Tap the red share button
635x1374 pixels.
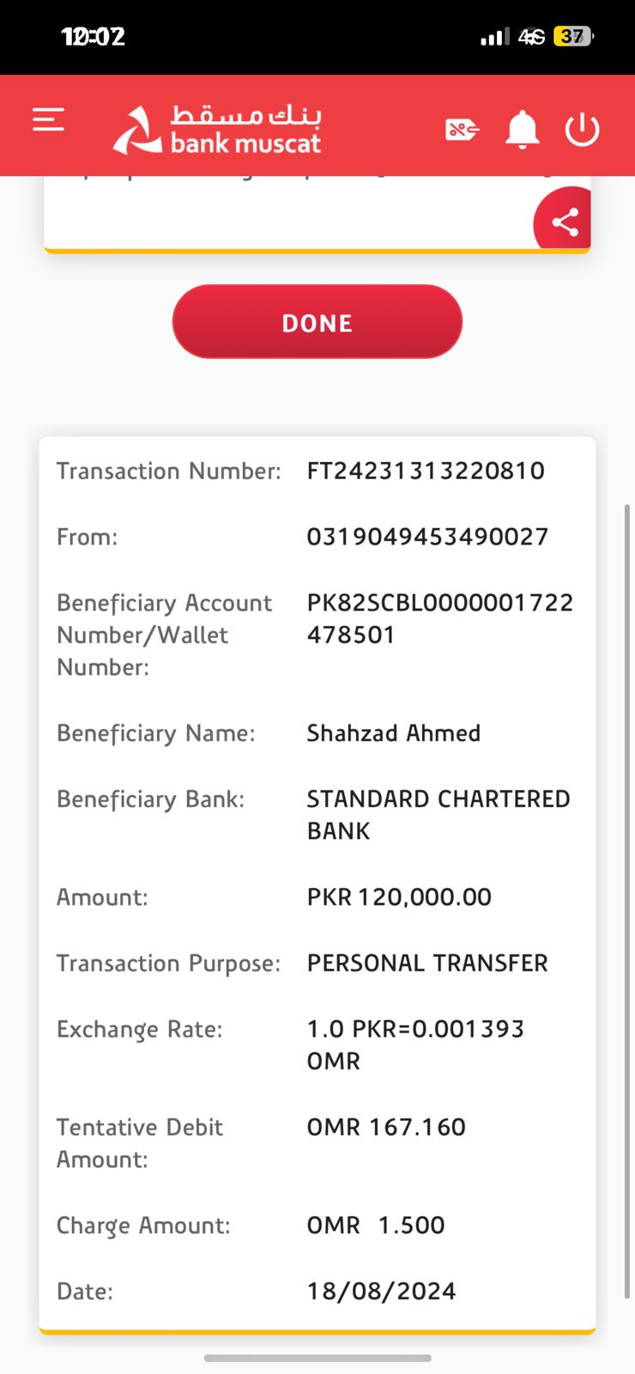pos(564,222)
